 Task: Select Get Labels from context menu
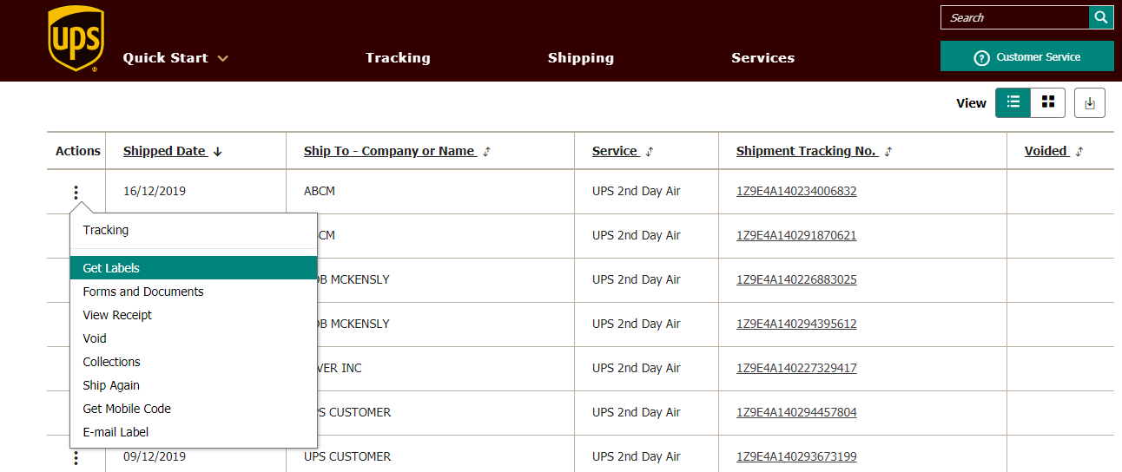111,268
